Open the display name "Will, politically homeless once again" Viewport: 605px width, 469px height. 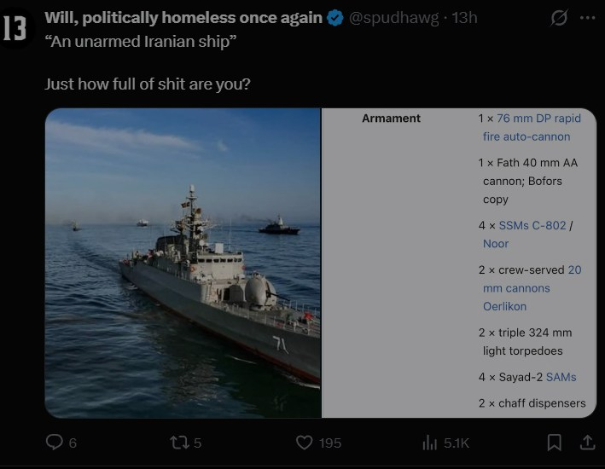[x=183, y=18]
